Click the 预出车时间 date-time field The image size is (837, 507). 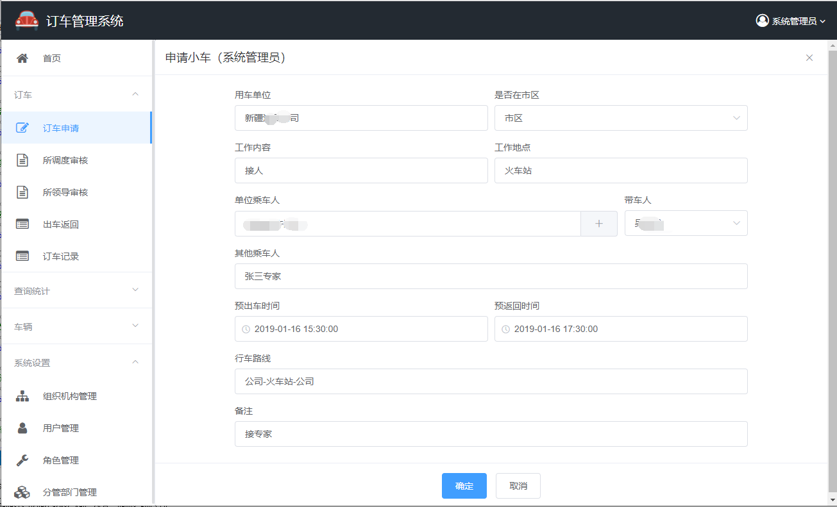tap(361, 329)
